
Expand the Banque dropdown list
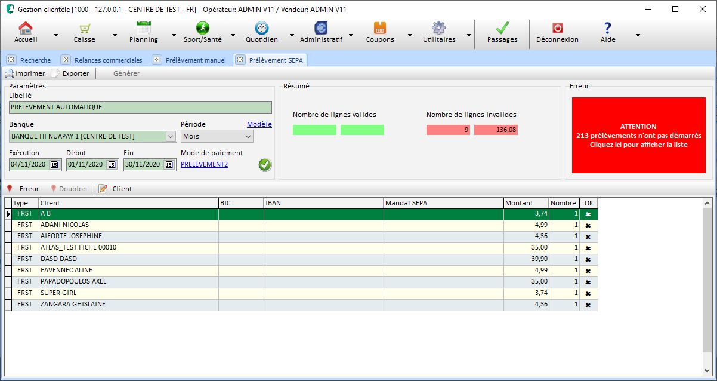coord(171,136)
